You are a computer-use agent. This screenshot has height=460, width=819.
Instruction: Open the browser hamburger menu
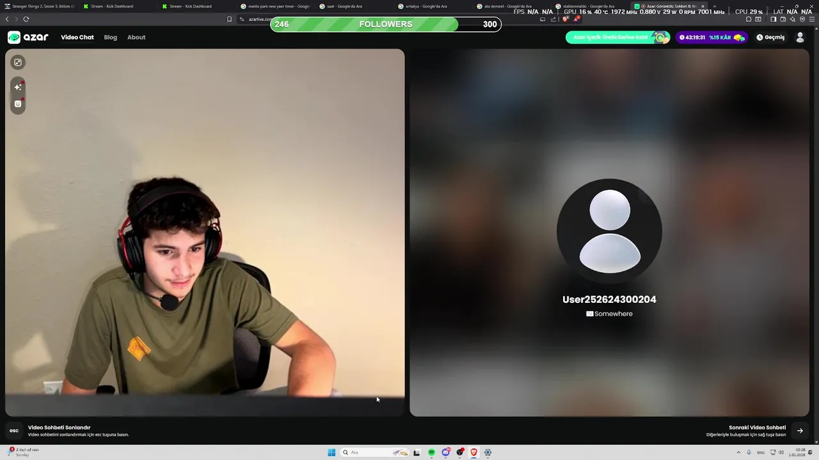pos(812,19)
